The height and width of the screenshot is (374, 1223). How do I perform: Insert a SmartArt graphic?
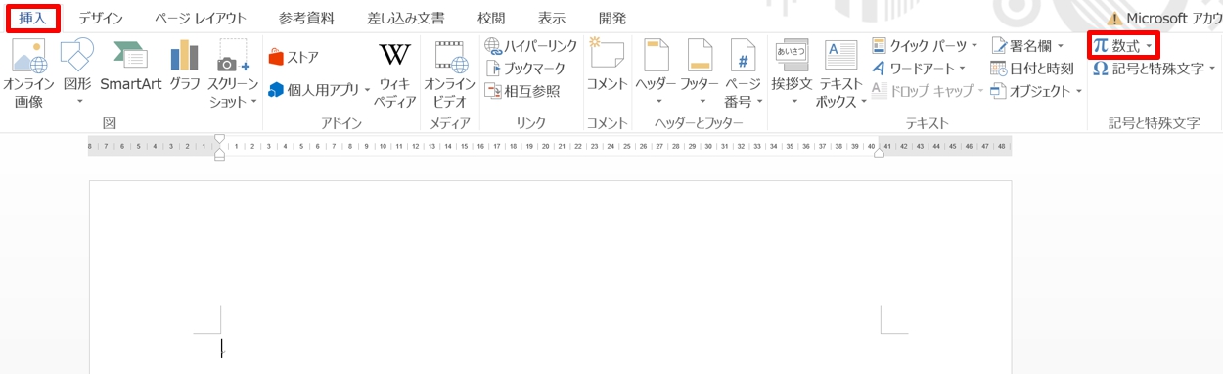(130, 67)
